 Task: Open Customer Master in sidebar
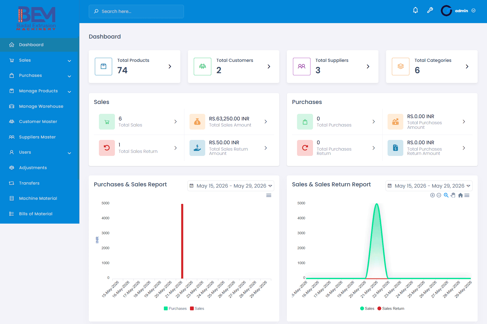click(x=40, y=122)
